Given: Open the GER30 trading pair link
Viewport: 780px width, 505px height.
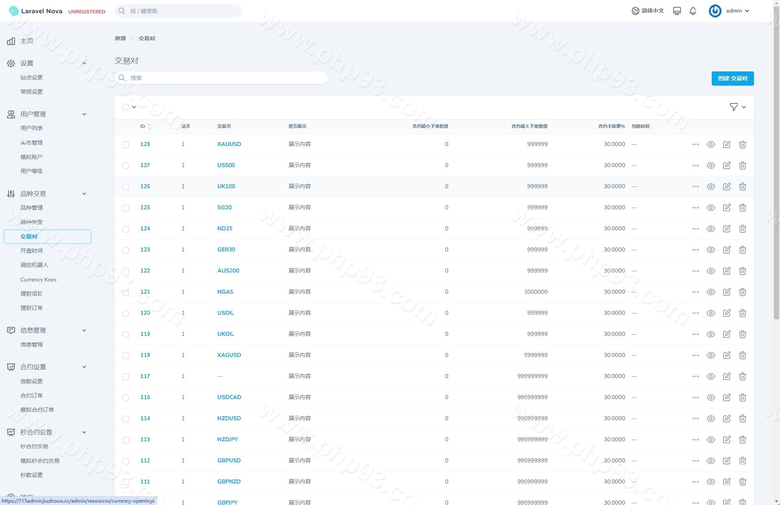Looking at the screenshot, I should (x=226, y=249).
